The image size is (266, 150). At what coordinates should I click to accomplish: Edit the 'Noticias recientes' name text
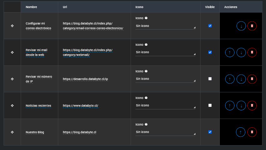(x=38, y=106)
